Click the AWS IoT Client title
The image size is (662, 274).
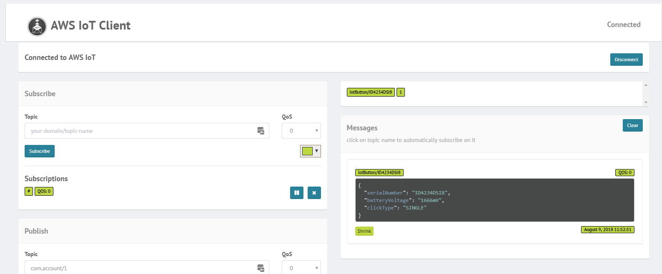click(91, 25)
